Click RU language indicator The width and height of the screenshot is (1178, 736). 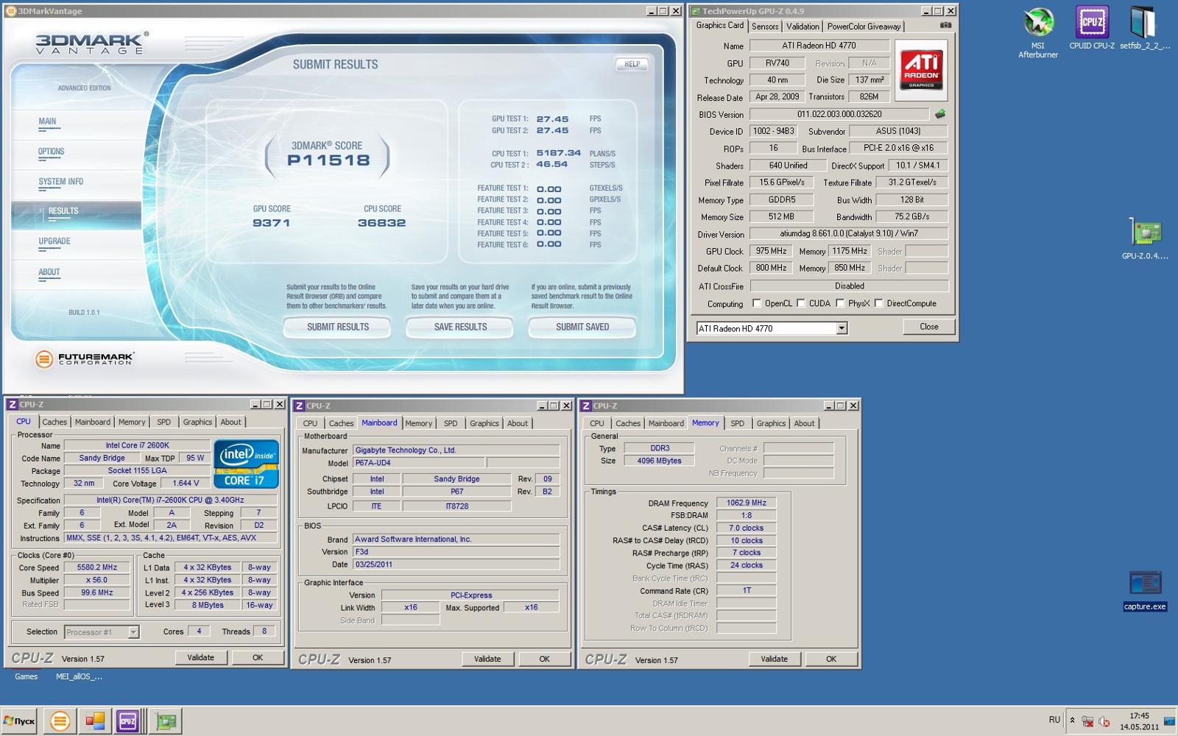1054,721
